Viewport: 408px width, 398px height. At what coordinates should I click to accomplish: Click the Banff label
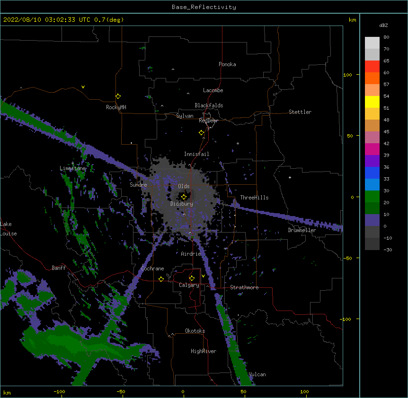[x=59, y=268]
